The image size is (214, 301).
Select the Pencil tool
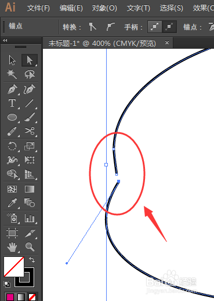tap(12, 132)
